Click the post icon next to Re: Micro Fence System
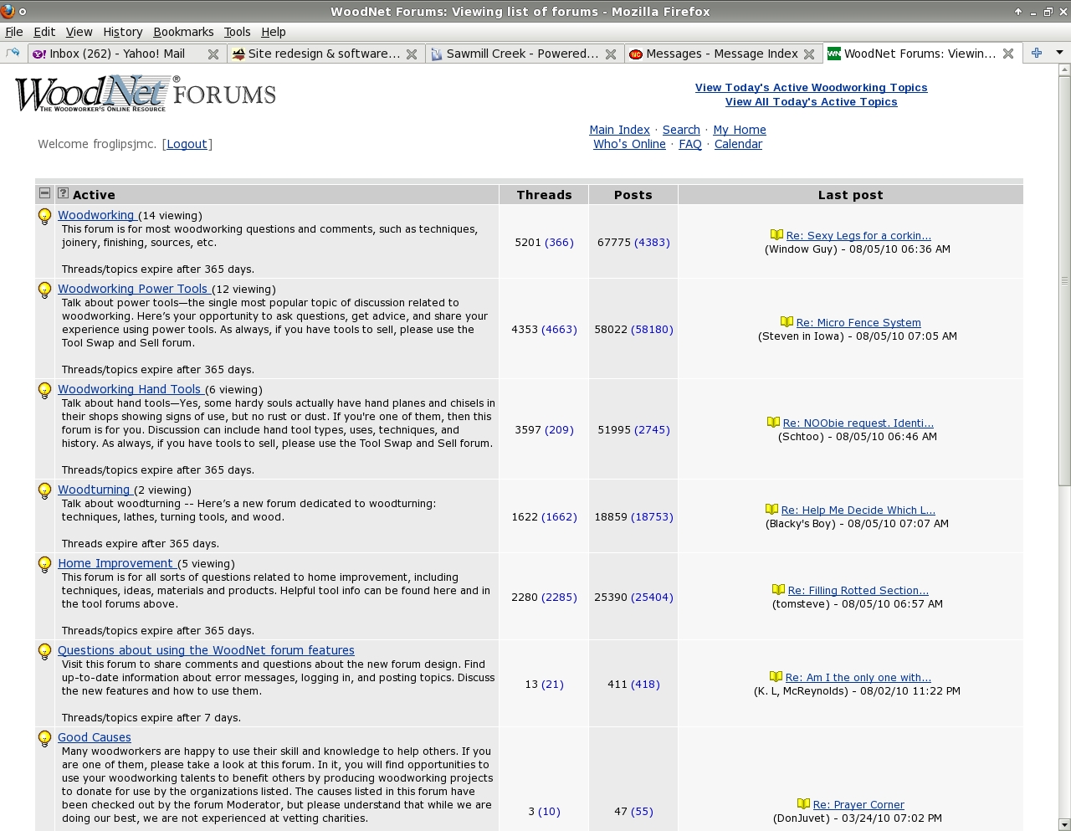Viewport: 1071px width, 831px height. pyautogui.click(x=787, y=322)
